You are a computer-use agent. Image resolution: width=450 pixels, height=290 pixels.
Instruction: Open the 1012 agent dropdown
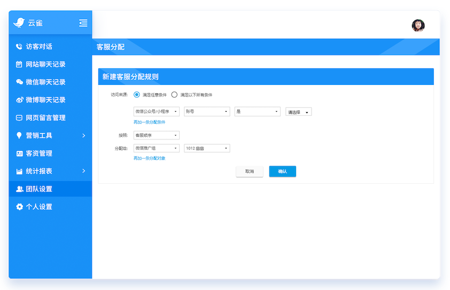[207, 148]
